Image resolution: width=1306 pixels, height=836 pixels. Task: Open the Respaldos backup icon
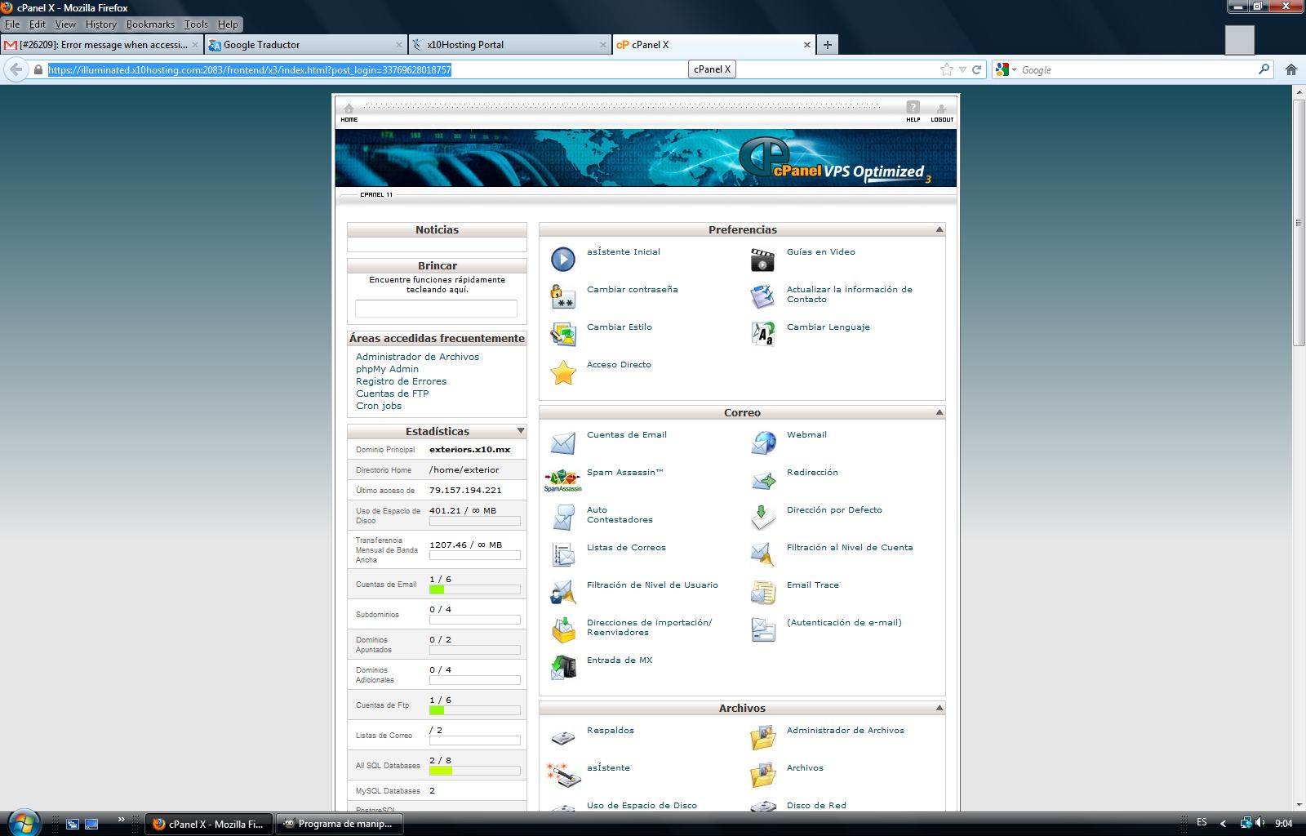563,738
